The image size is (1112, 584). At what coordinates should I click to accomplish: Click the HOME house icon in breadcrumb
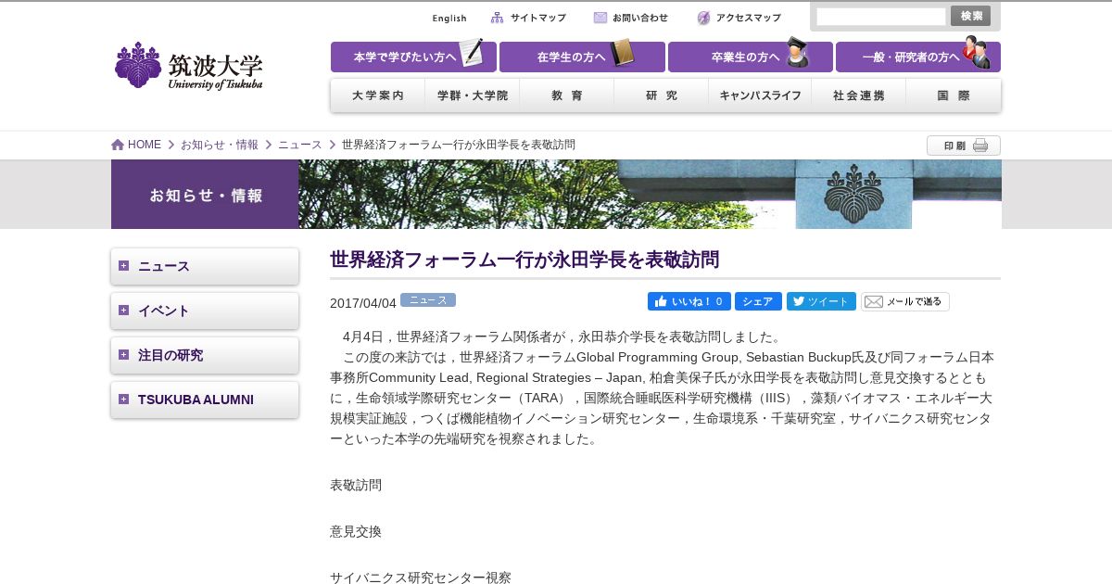118,145
